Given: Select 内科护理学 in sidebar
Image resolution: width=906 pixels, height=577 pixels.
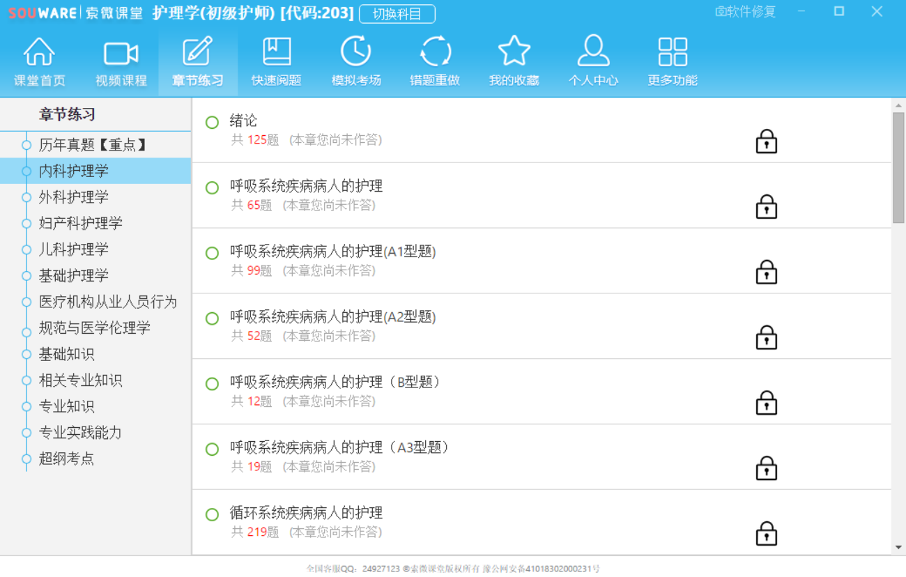Looking at the screenshot, I should tap(95, 171).
